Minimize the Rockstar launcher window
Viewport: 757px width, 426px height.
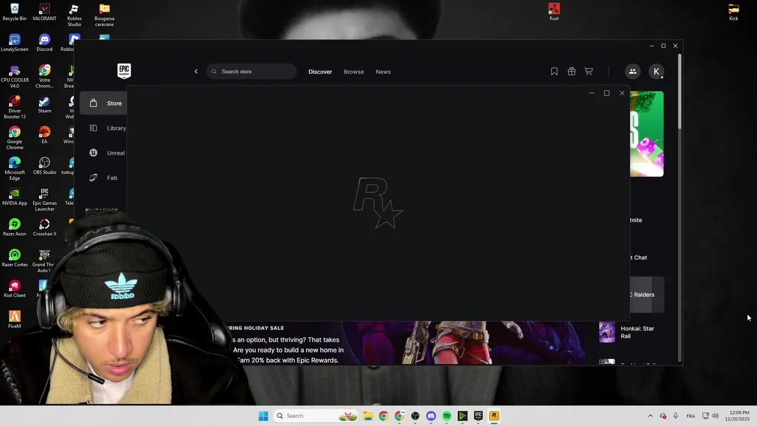[591, 93]
